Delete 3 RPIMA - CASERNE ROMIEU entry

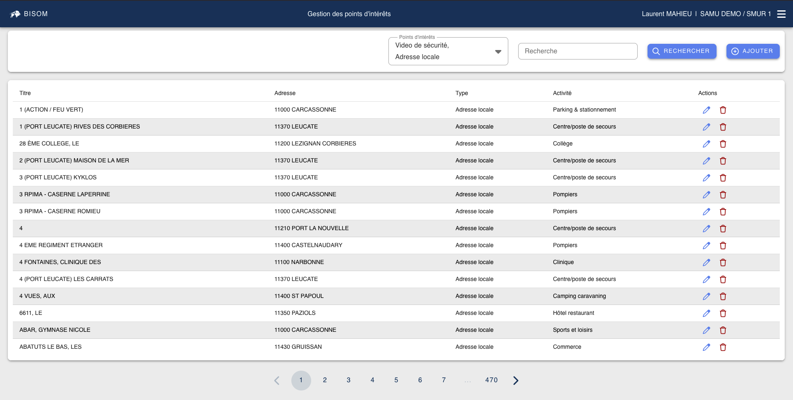(x=723, y=212)
